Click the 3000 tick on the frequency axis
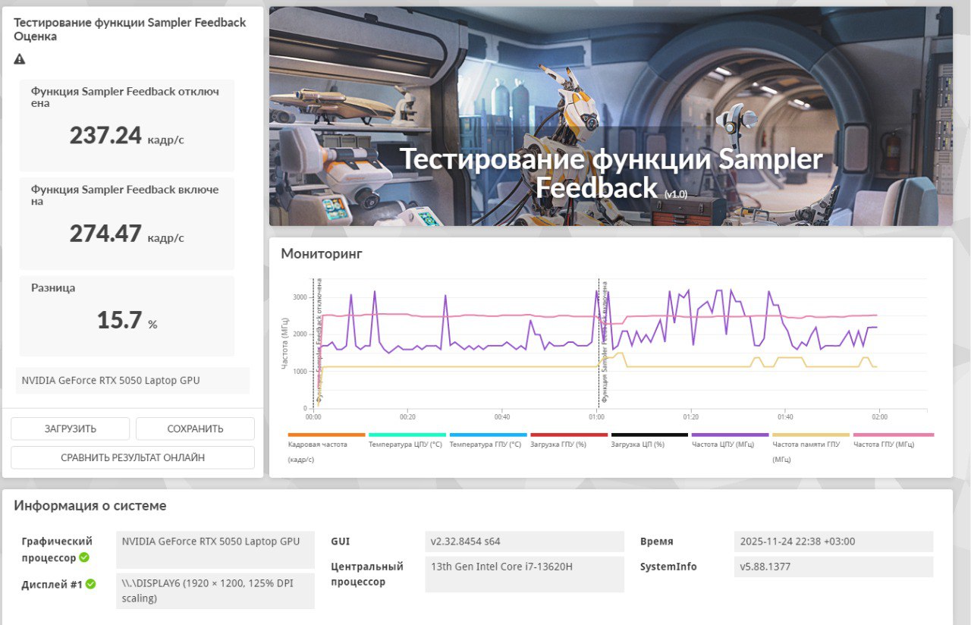971x625 pixels. (x=299, y=297)
